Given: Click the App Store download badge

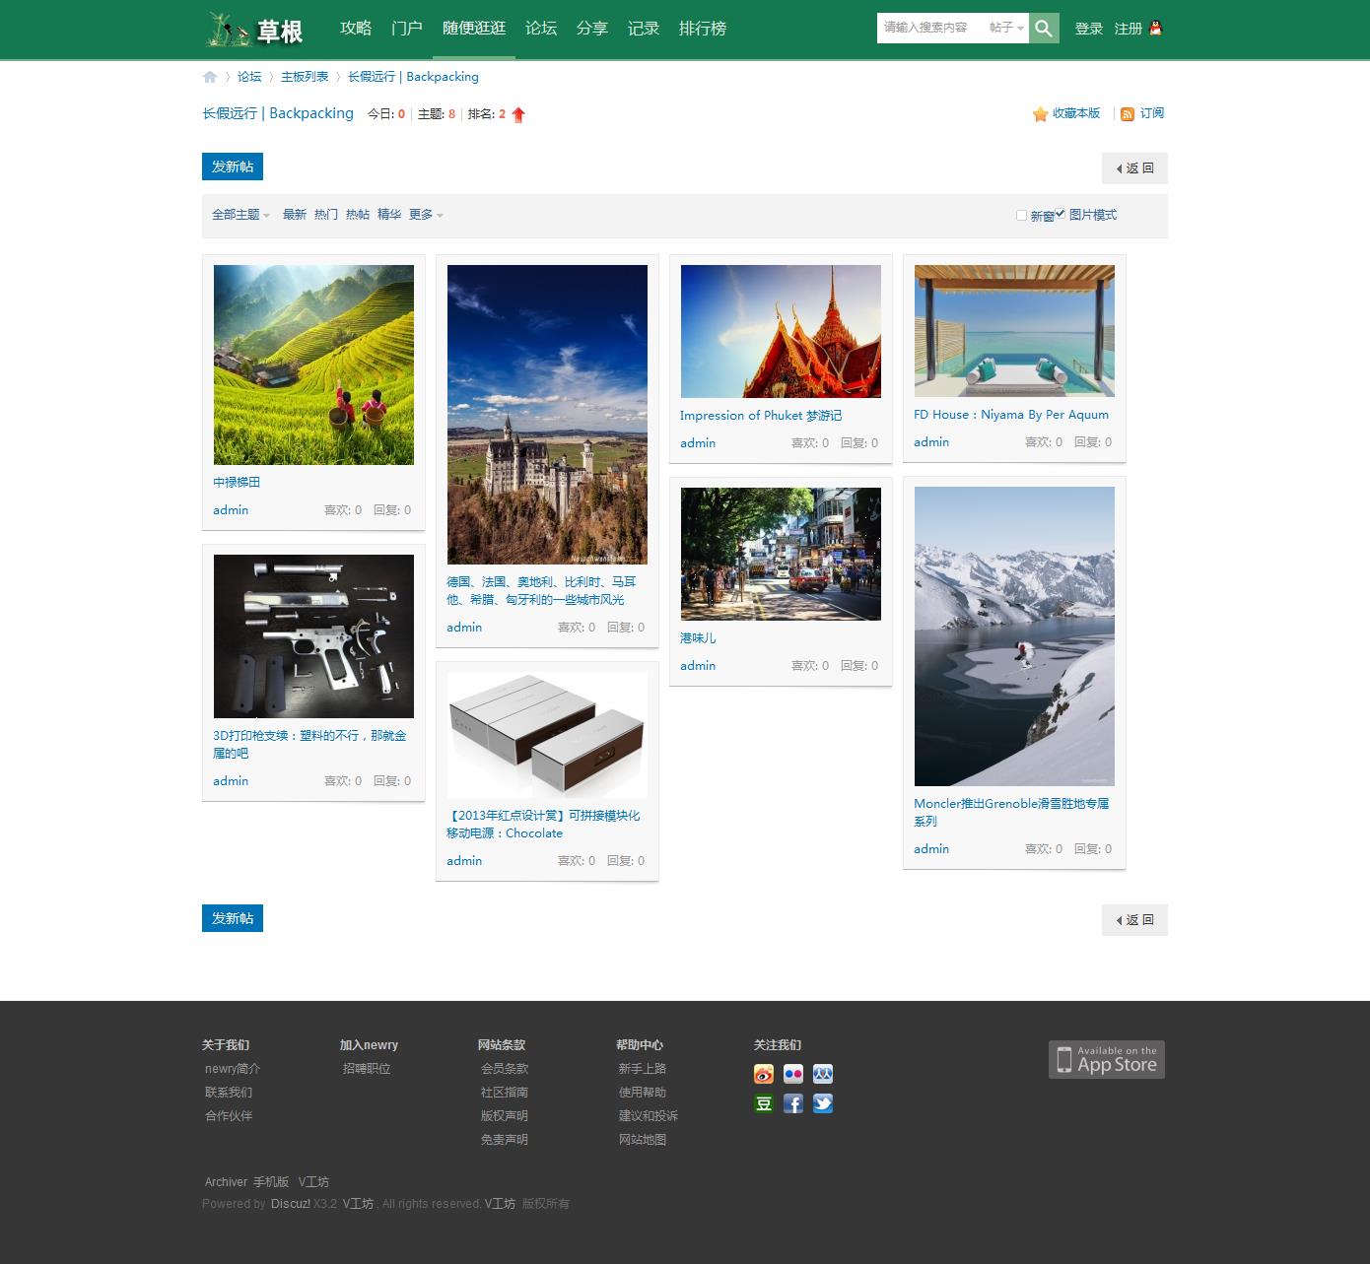Looking at the screenshot, I should click(x=1107, y=1060).
